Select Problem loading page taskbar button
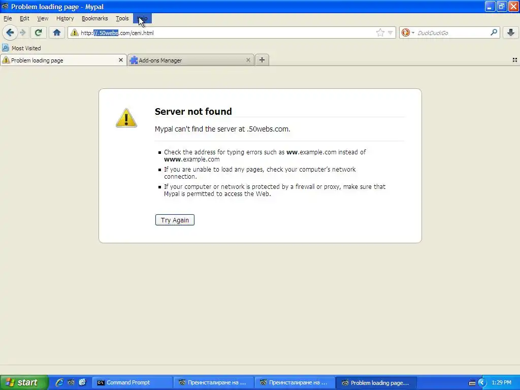The width and height of the screenshot is (520, 390). pos(376,383)
